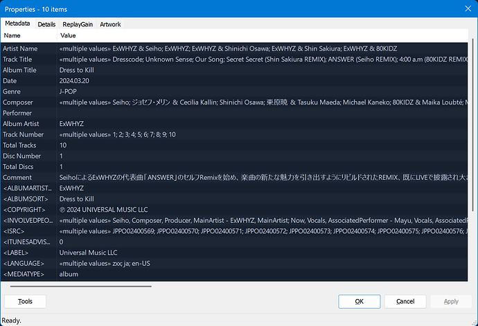
Task: Select the Track Title row
Action: click(x=234, y=60)
